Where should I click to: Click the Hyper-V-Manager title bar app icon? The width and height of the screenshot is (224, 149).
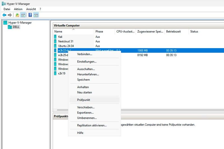tap(4, 4)
